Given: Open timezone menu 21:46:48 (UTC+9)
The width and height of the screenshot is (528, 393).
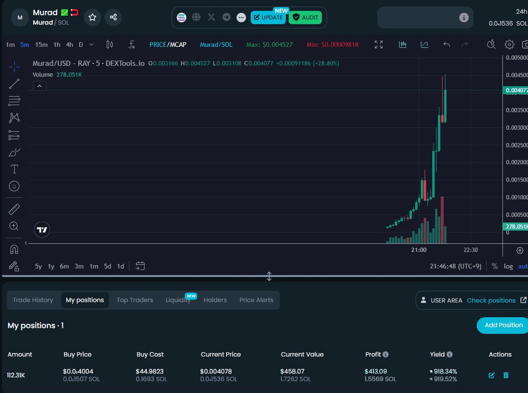Looking at the screenshot, I should (455, 266).
